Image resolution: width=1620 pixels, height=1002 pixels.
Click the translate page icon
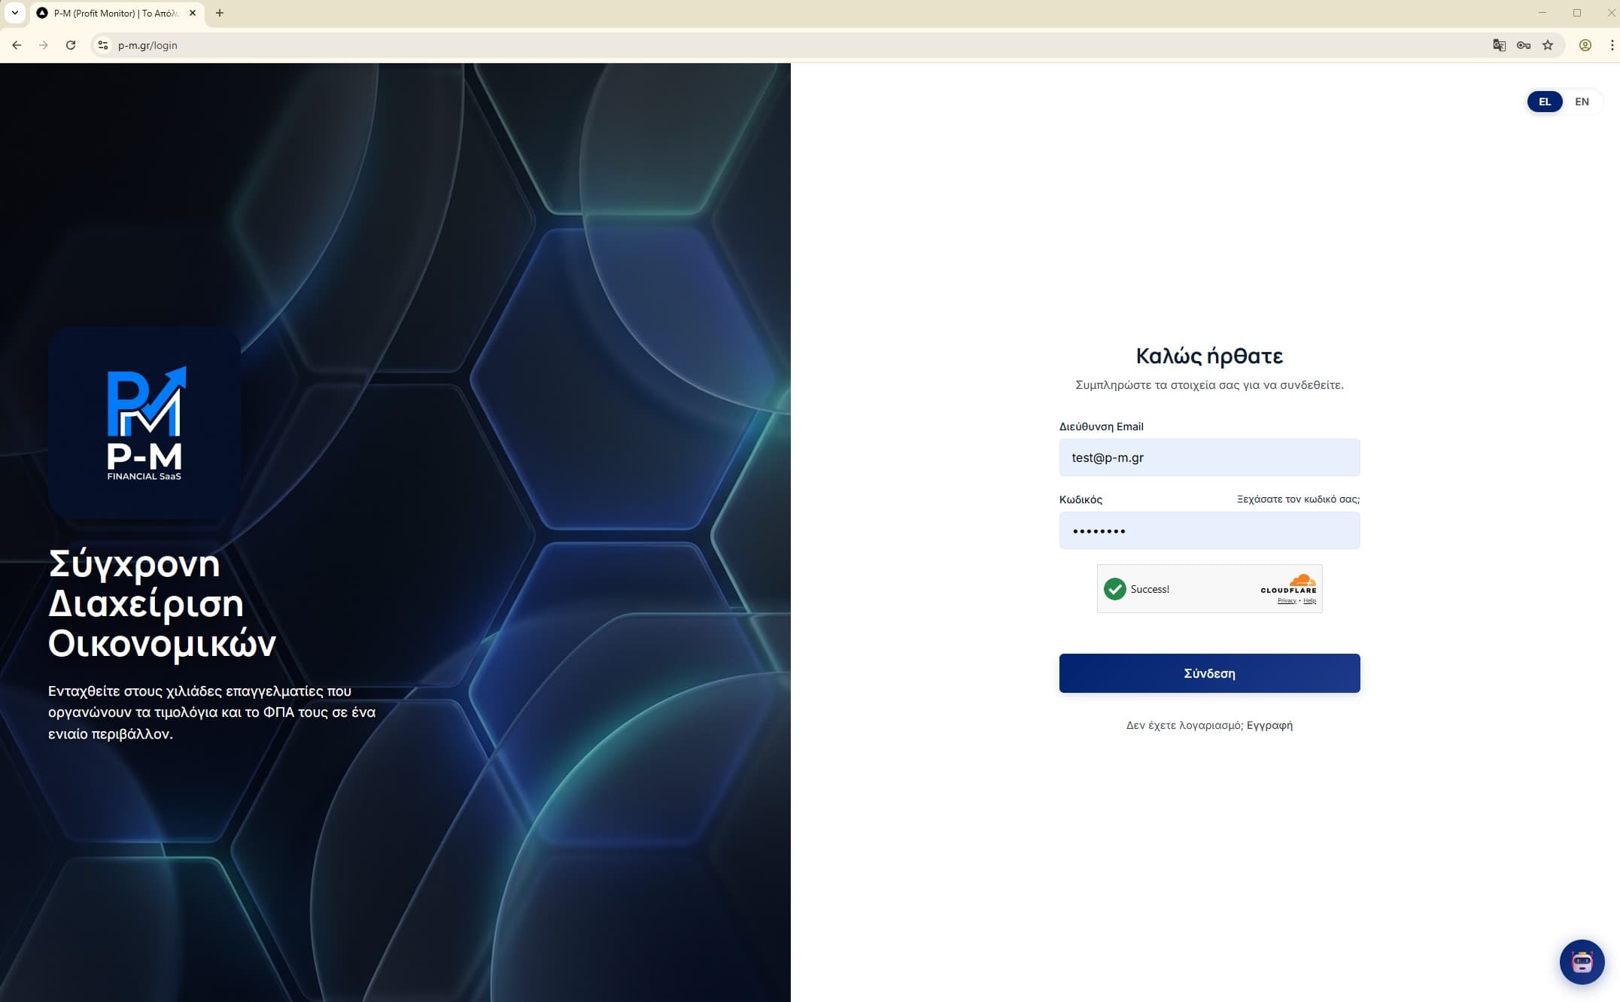(1499, 45)
